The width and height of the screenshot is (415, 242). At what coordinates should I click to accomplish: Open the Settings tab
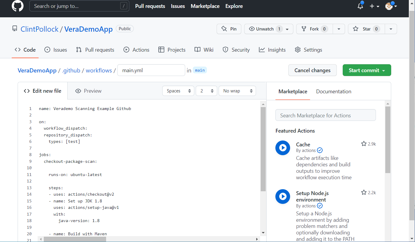pos(308,50)
